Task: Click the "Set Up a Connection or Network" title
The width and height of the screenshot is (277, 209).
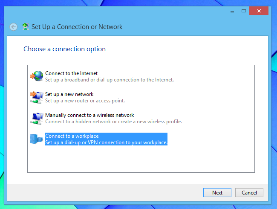Action: (x=77, y=27)
